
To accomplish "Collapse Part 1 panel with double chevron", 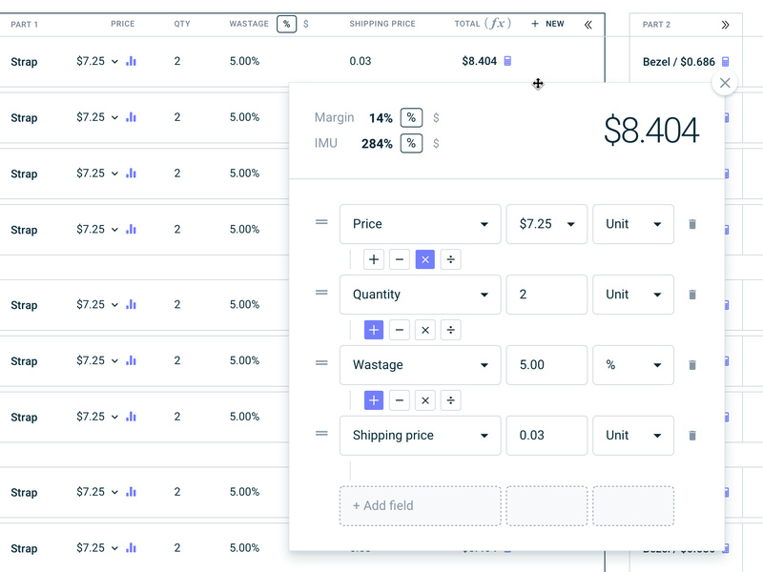I will [x=588, y=25].
